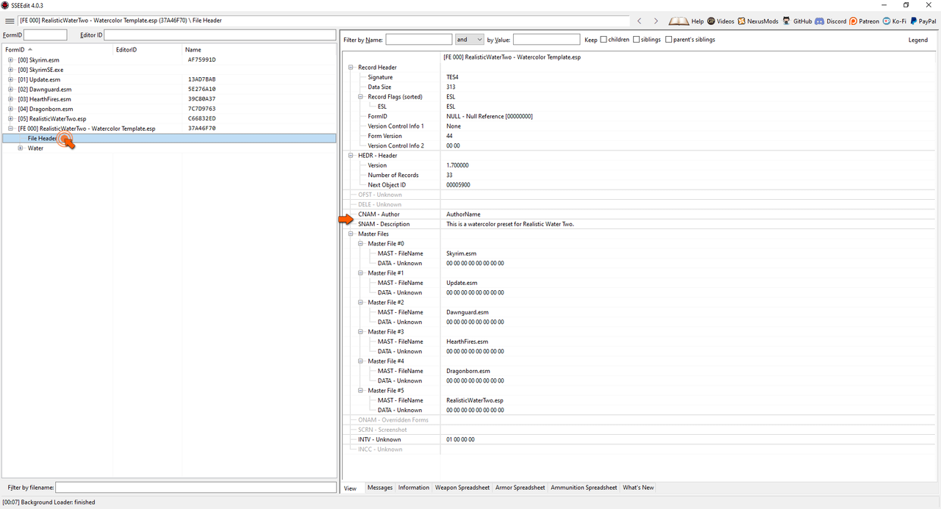Image resolution: width=941 pixels, height=509 pixels.
Task: Expand [02] Dawnguard.esm tree node
Action: point(11,89)
